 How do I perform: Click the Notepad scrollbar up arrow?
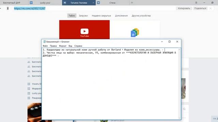[x=180, y=49]
